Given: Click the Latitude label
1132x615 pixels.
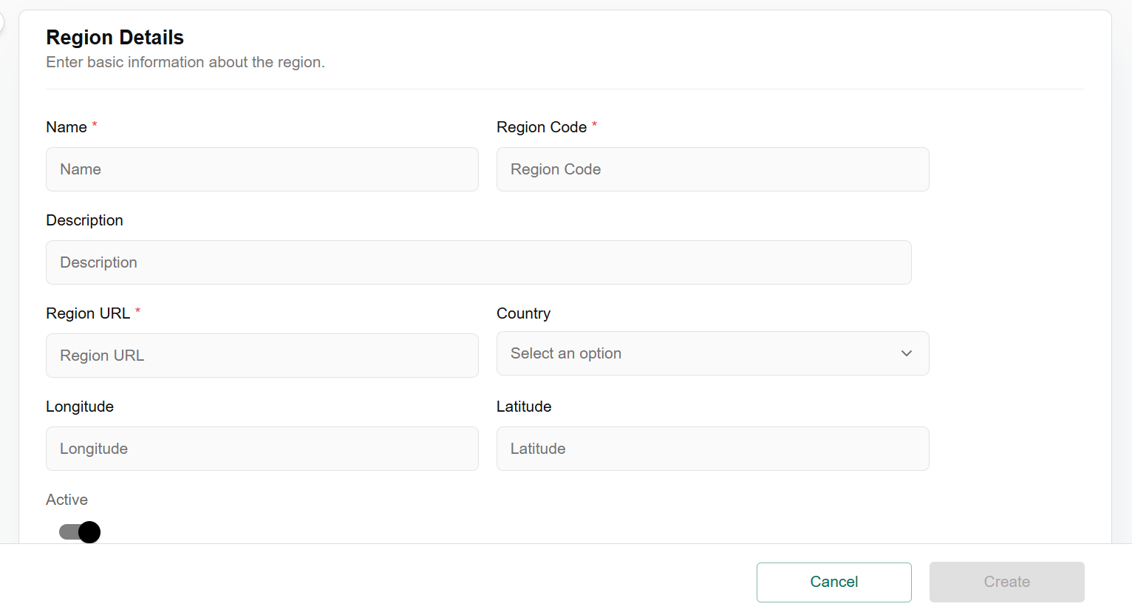Looking at the screenshot, I should coord(524,407).
